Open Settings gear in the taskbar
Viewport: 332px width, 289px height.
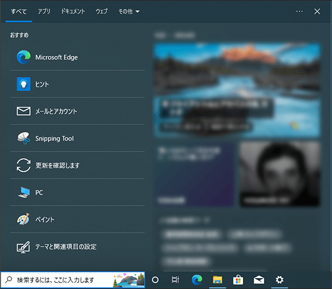click(279, 280)
